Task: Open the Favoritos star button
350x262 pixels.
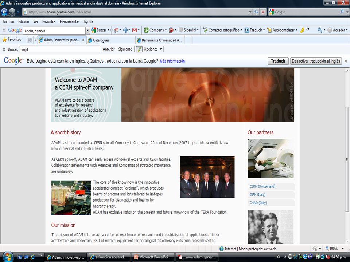Action: click(12, 39)
